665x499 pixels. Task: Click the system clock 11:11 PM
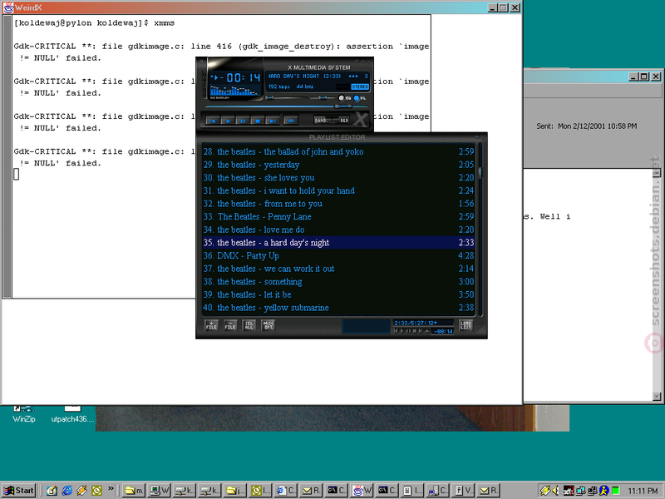[x=643, y=491]
